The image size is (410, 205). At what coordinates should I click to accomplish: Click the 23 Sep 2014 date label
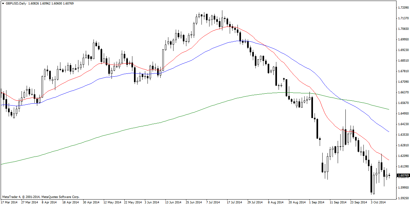[x=358, y=202]
